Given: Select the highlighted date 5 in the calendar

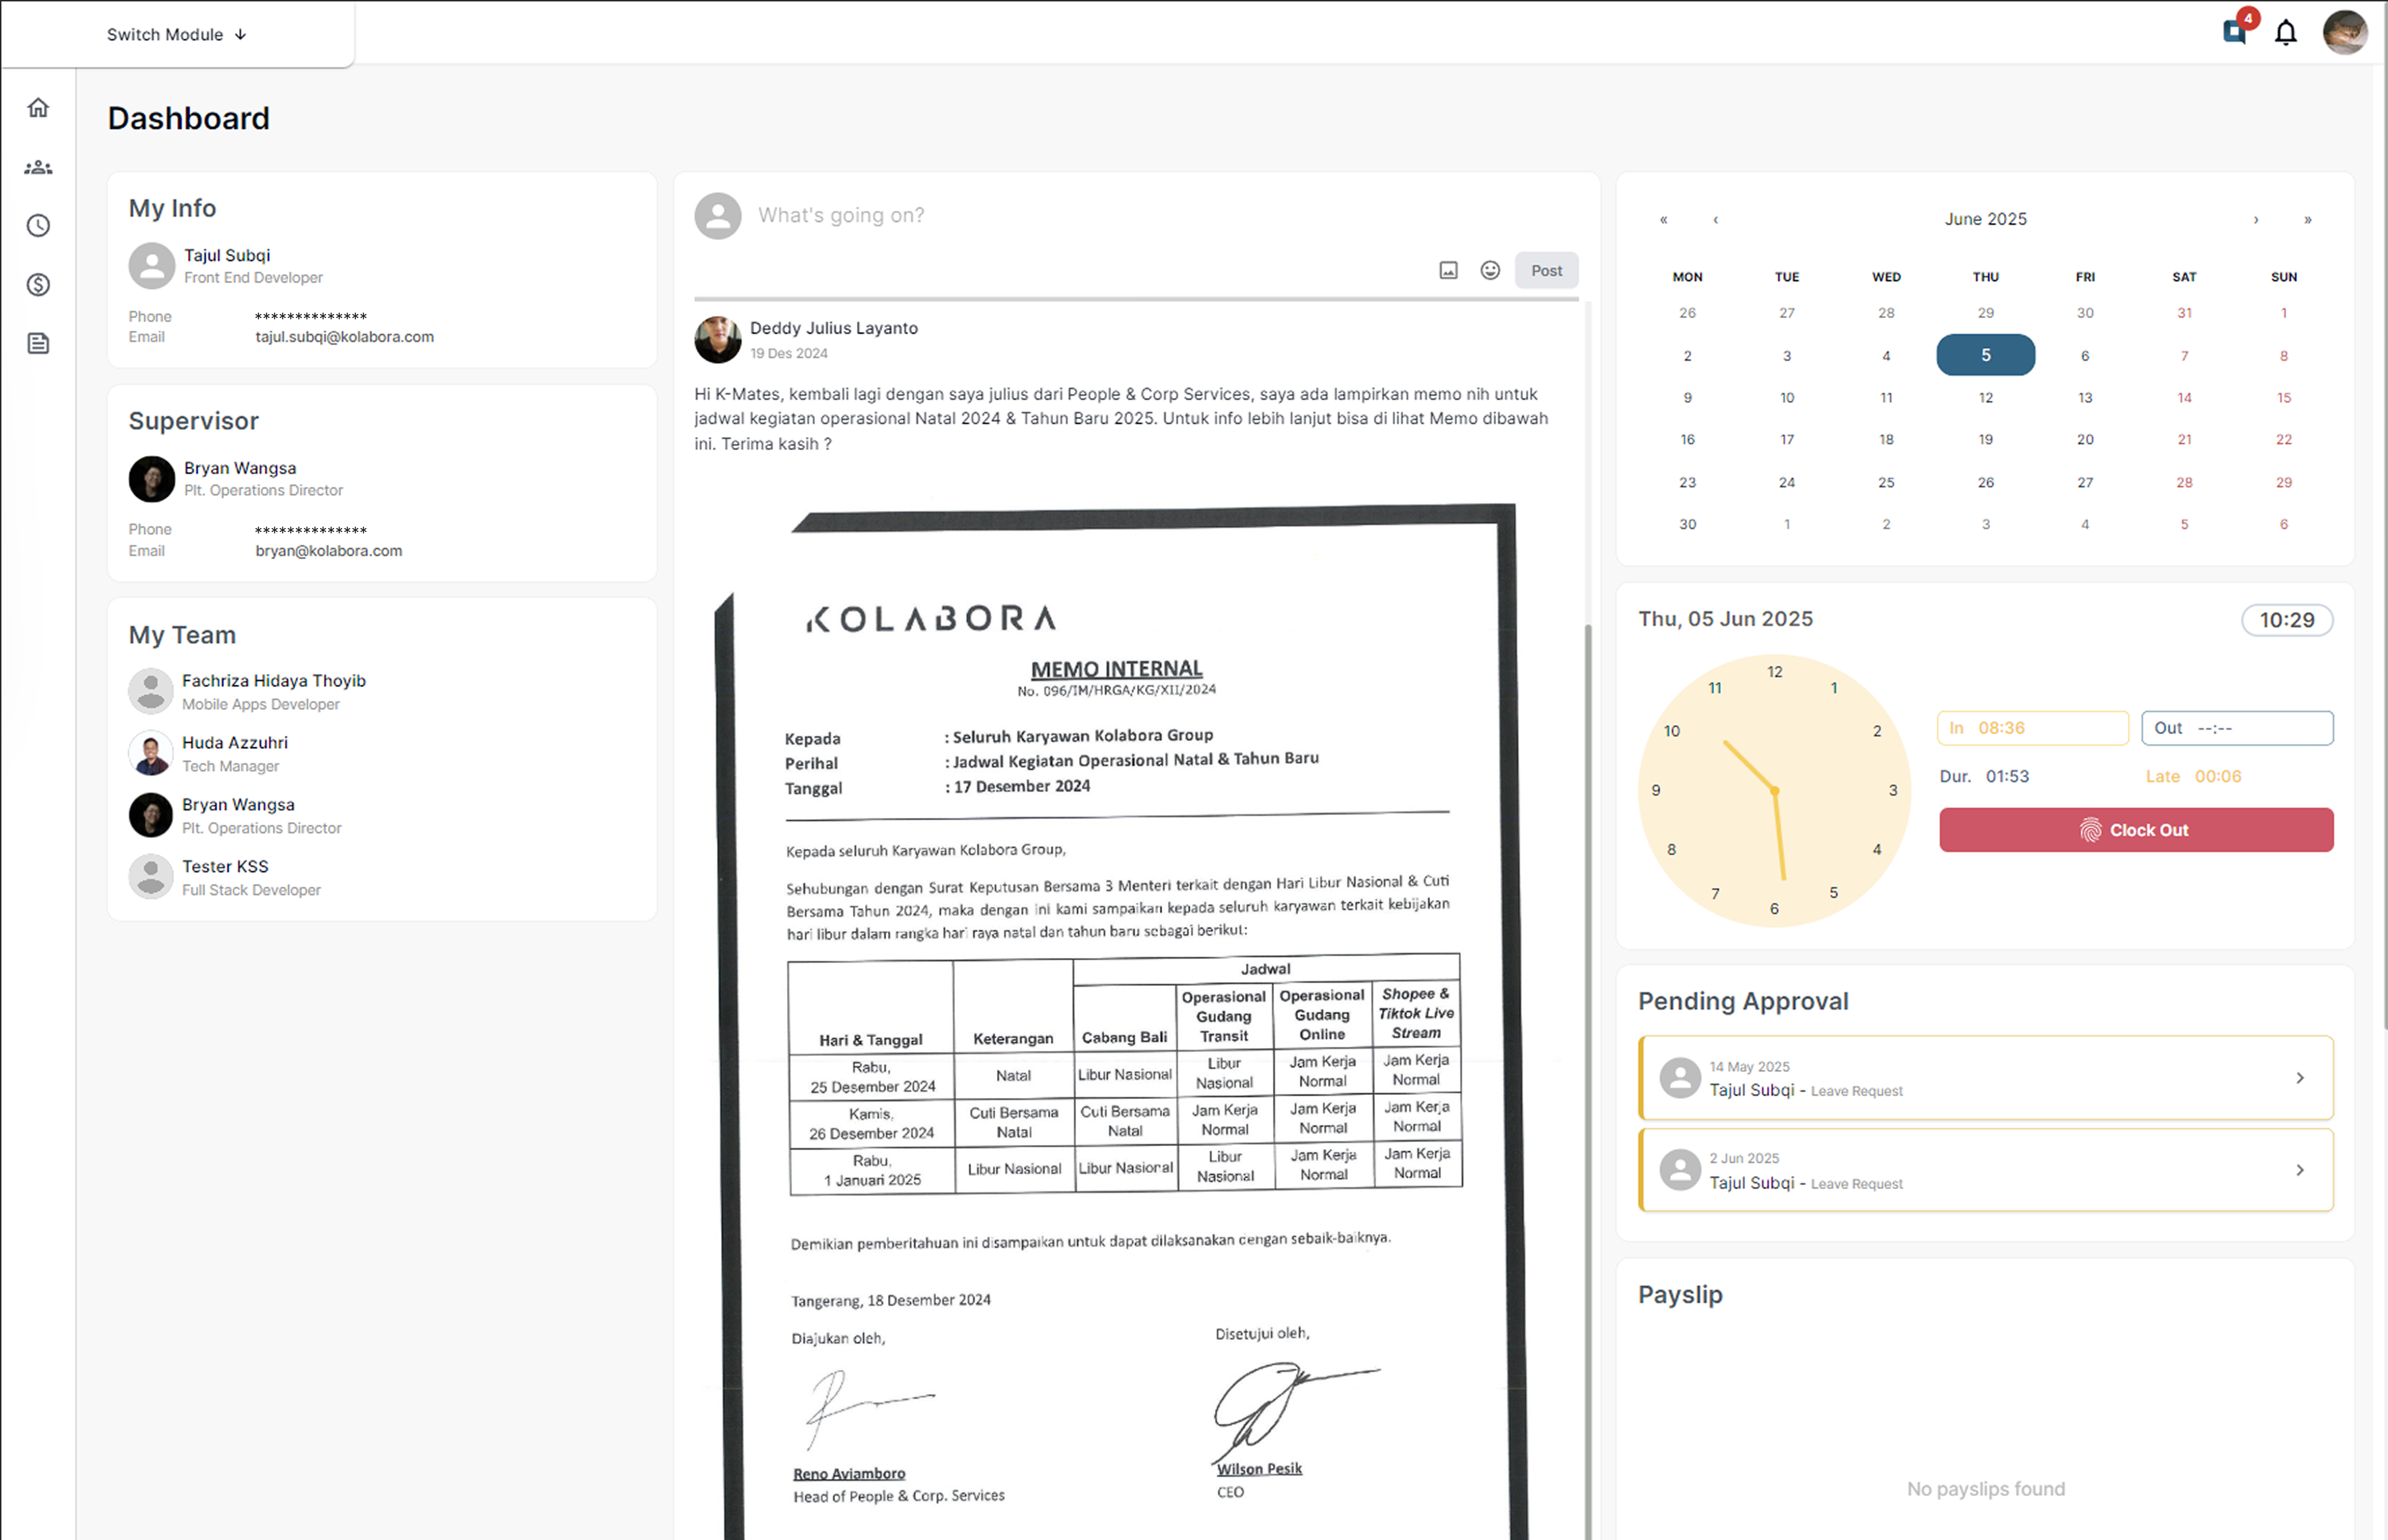Looking at the screenshot, I should [1986, 355].
